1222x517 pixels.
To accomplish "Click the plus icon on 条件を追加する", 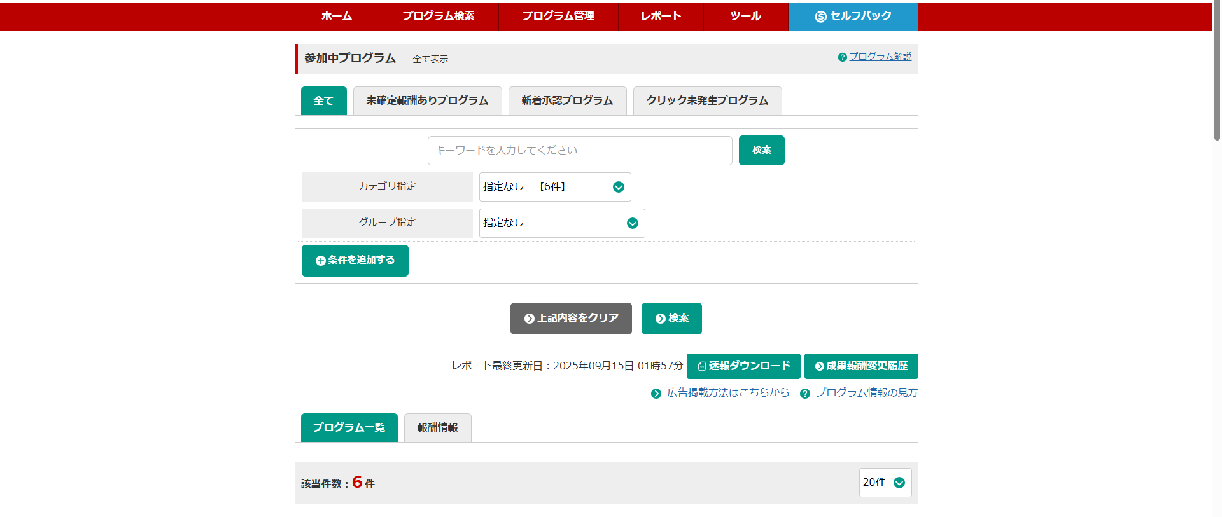I will point(321,261).
